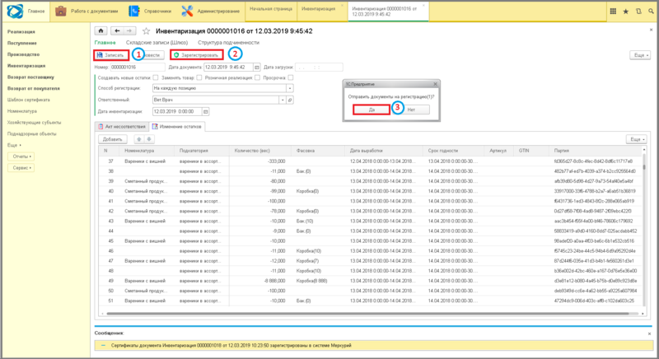The width and height of the screenshot is (659, 359).
Task: Move table row up with arrow button
Action: 139,139
